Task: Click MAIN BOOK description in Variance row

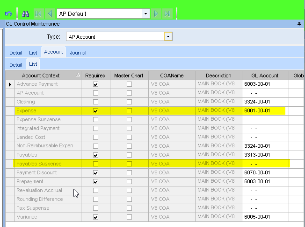Action: pyautogui.click(x=218, y=217)
